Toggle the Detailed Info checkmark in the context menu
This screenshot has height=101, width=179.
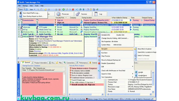99,35
